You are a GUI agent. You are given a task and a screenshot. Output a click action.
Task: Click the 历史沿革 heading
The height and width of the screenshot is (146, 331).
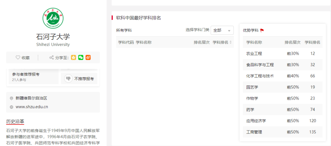click(x=15, y=122)
